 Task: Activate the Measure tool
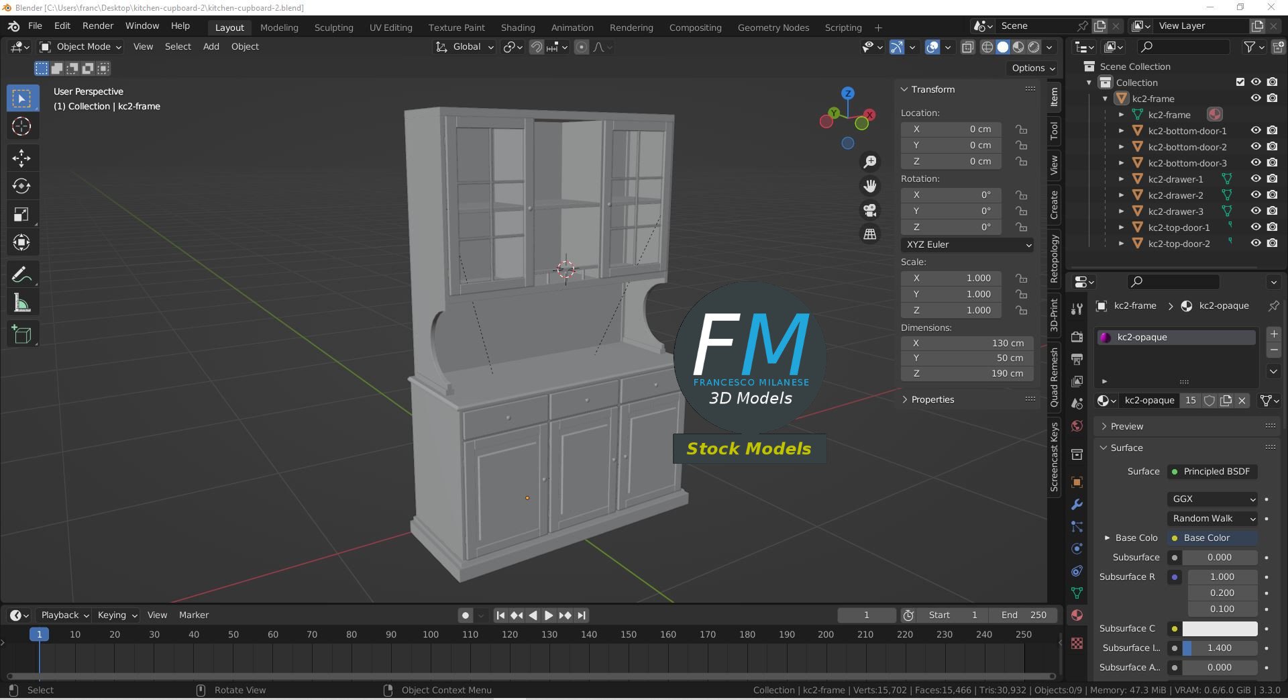pos(21,303)
